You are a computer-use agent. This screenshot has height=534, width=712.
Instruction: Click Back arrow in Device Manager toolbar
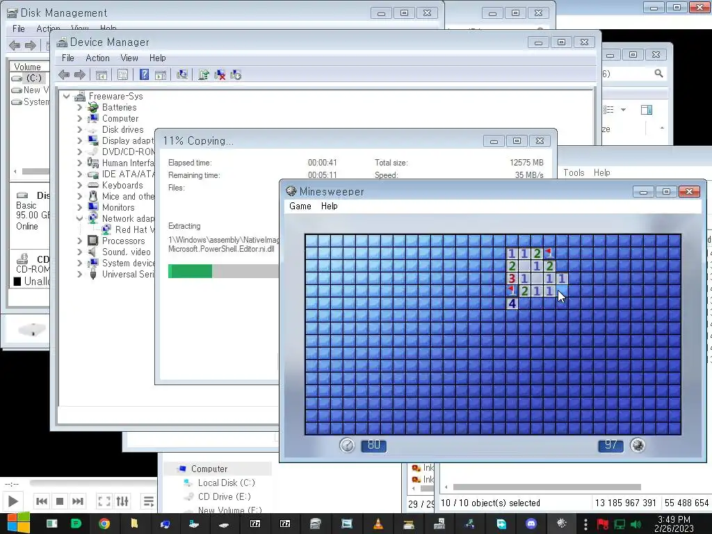click(x=64, y=75)
